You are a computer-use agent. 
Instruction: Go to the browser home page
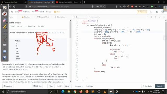point(14,7)
